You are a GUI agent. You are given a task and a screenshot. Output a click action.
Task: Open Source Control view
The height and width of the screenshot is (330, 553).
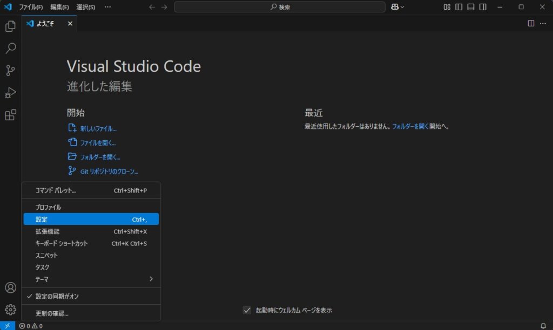click(10, 71)
